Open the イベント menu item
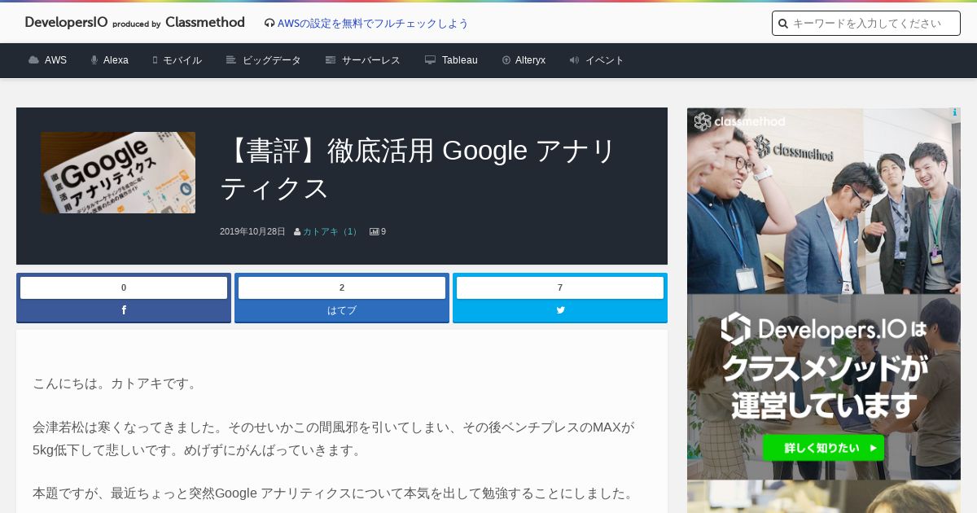 pos(605,60)
